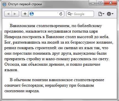Open the page menu icon
This screenshot has width=119, height=101.
[101, 14]
